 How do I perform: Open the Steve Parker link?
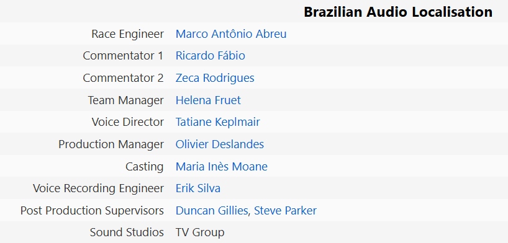tap(285, 211)
